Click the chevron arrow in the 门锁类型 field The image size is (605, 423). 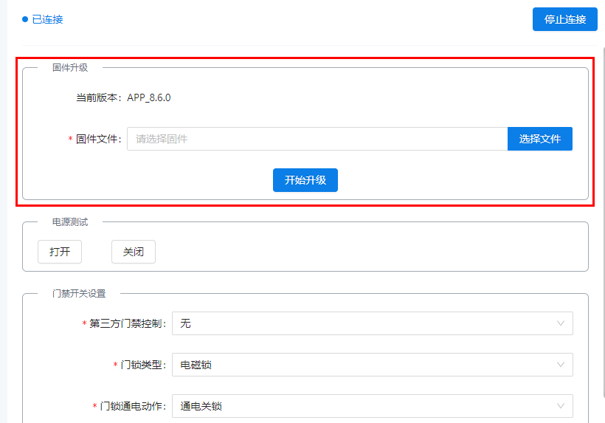coord(561,365)
